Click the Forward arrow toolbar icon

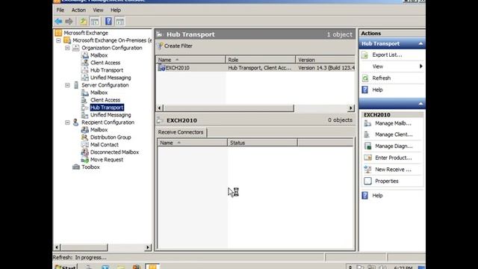point(69,22)
